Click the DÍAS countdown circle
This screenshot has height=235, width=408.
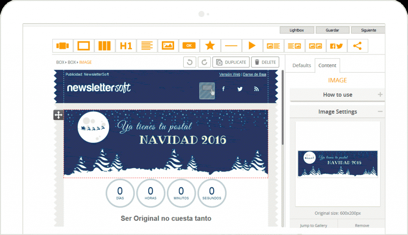coord(120,193)
